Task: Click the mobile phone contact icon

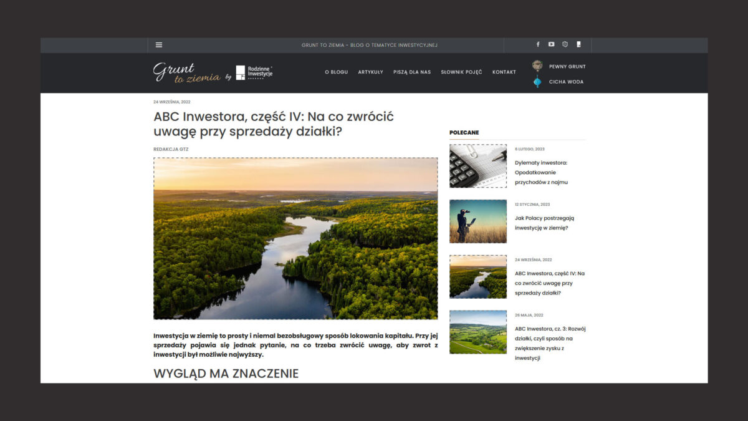Action: (x=578, y=44)
